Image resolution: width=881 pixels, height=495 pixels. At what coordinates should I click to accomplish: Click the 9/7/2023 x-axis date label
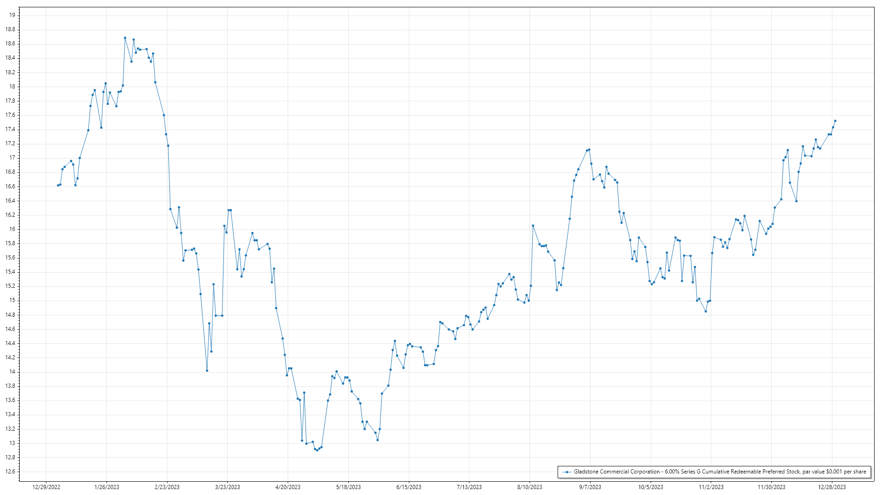(590, 487)
